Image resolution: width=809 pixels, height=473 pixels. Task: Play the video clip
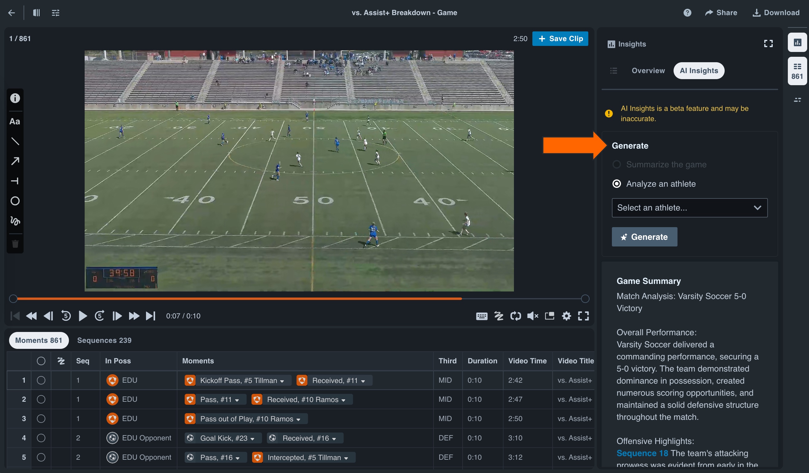(83, 316)
